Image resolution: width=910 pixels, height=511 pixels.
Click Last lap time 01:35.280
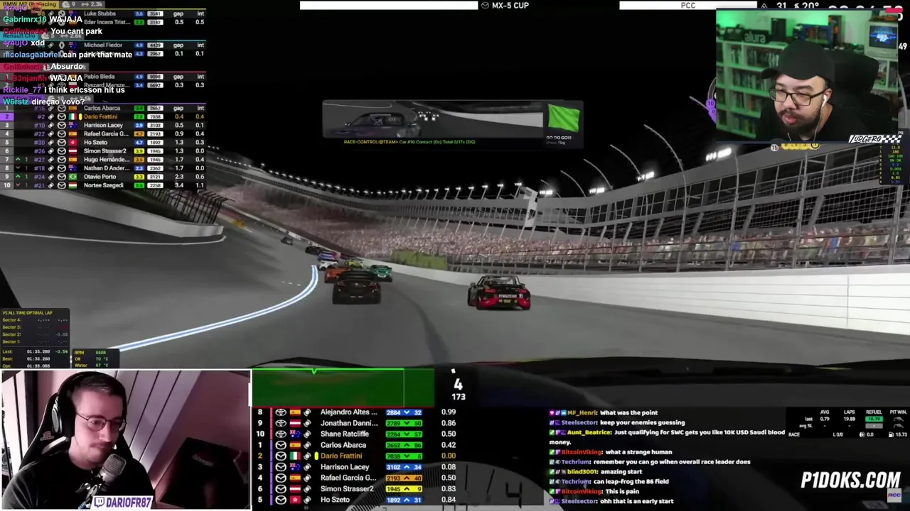tap(38, 352)
